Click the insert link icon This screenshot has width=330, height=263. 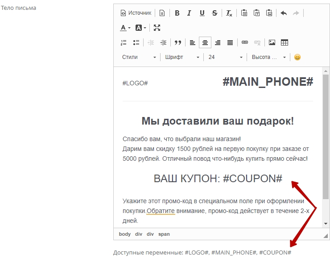(x=244, y=42)
